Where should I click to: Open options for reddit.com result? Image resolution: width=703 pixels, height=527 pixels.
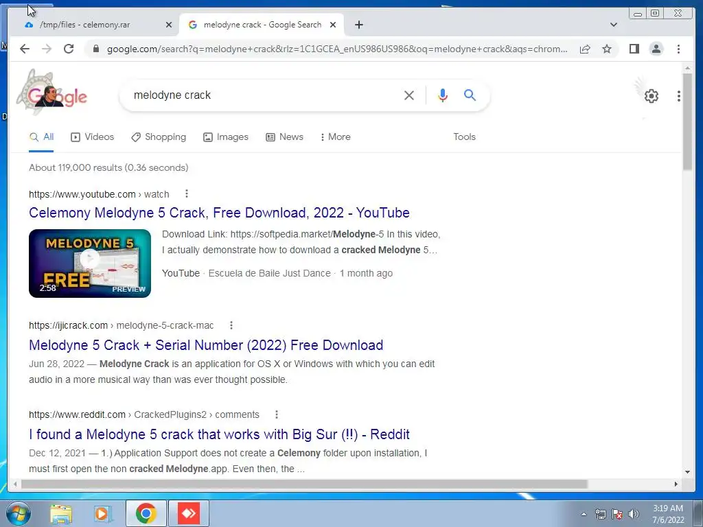276,414
